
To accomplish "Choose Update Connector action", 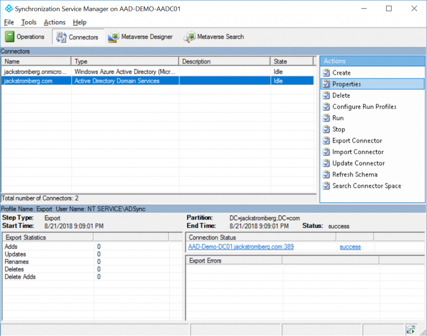I will (x=359, y=163).
